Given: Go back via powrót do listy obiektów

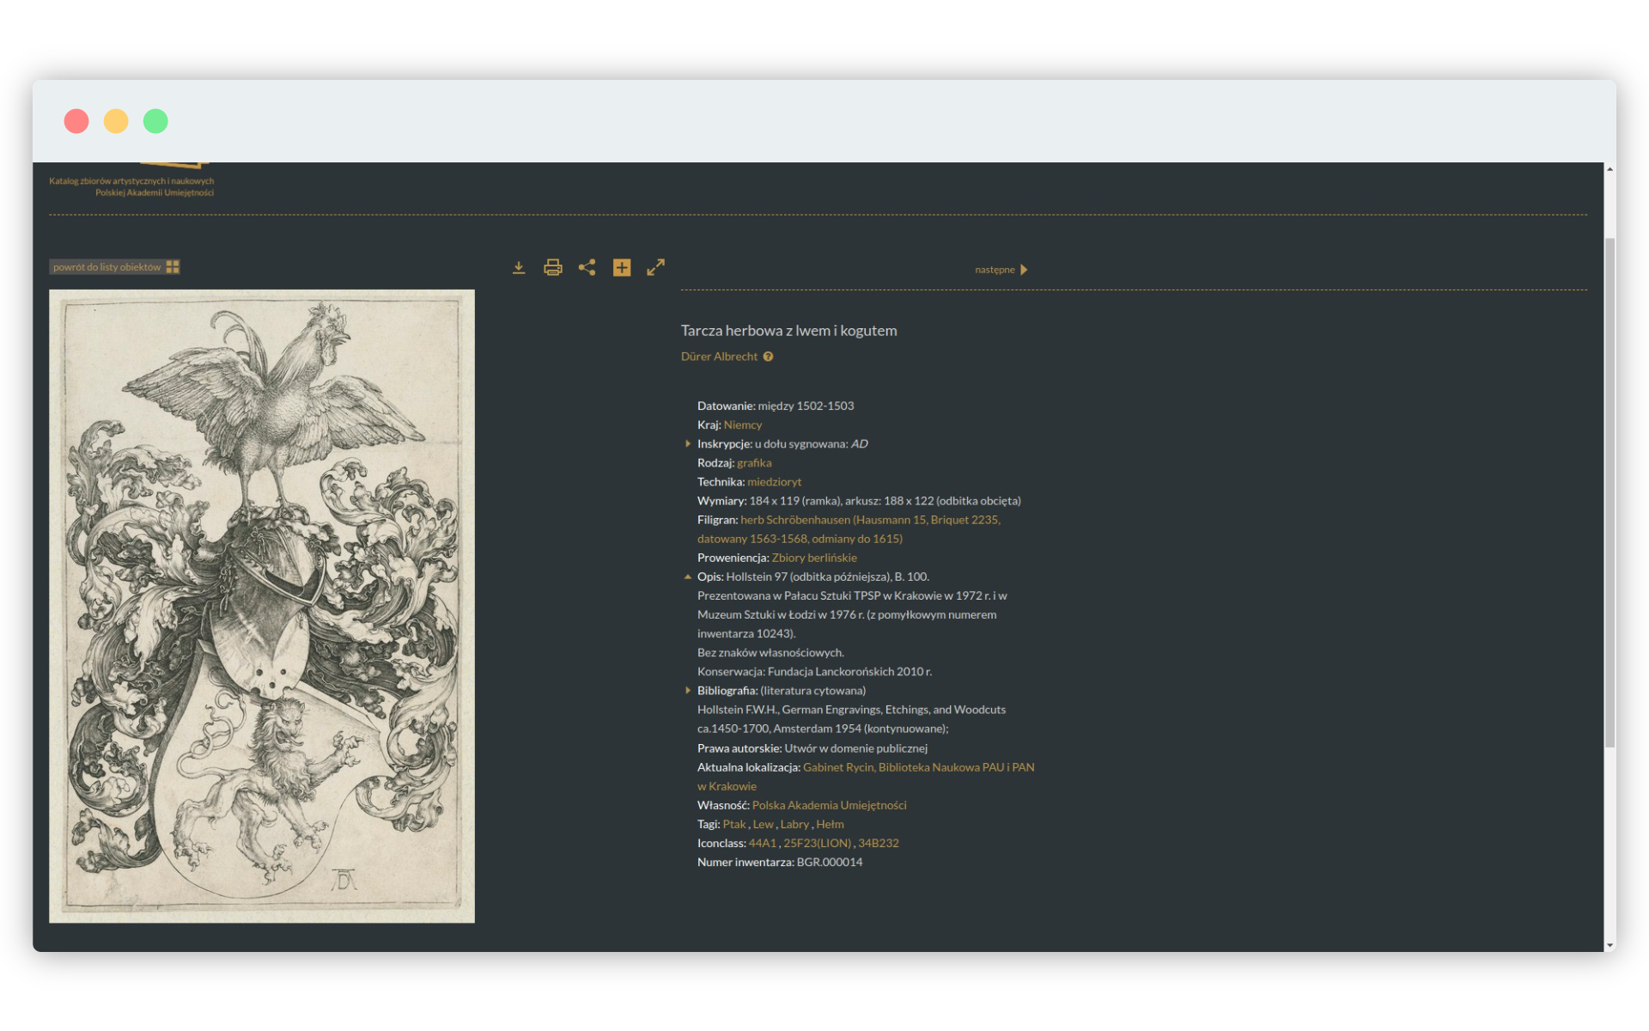Looking at the screenshot, I should [x=114, y=267].
